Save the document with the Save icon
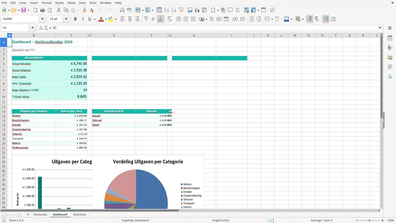The width and height of the screenshot is (396, 223). (23, 10)
